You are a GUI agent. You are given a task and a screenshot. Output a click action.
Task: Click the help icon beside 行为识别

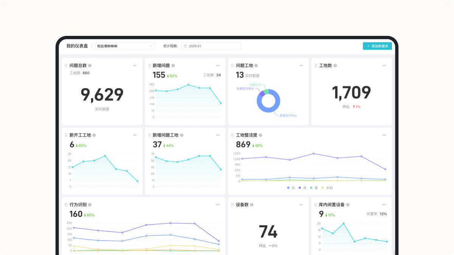coord(90,204)
